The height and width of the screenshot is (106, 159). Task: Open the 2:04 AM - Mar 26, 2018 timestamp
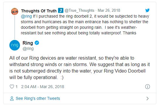pyautogui.click(x=43, y=87)
